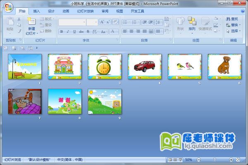
Task: Start Slide Show view icon
Action: coord(180,160)
